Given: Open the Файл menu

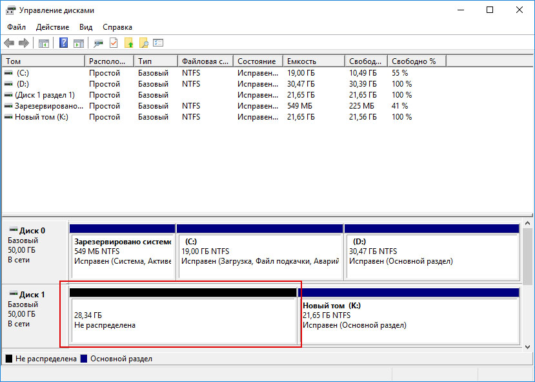Looking at the screenshot, I should tap(16, 27).
